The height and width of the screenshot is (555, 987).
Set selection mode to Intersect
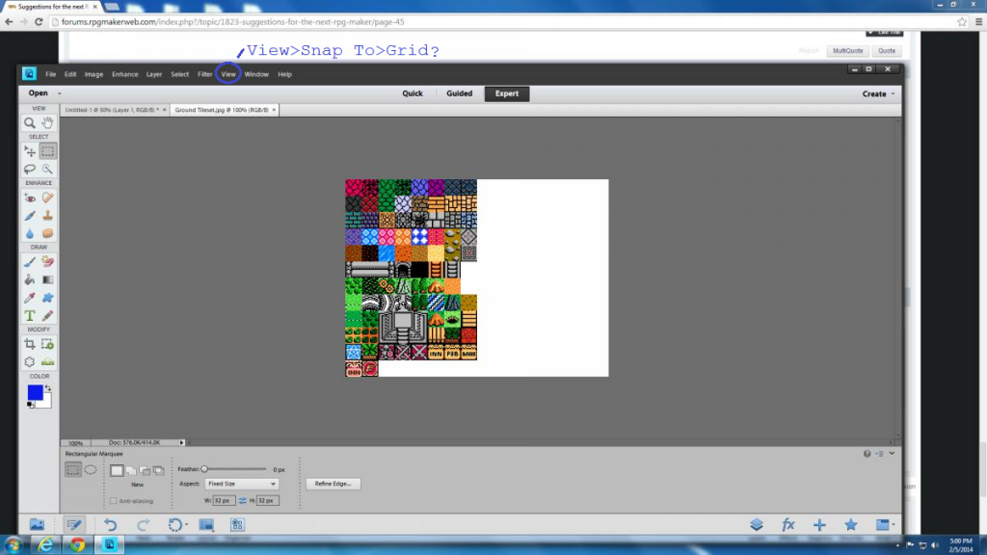coord(159,470)
